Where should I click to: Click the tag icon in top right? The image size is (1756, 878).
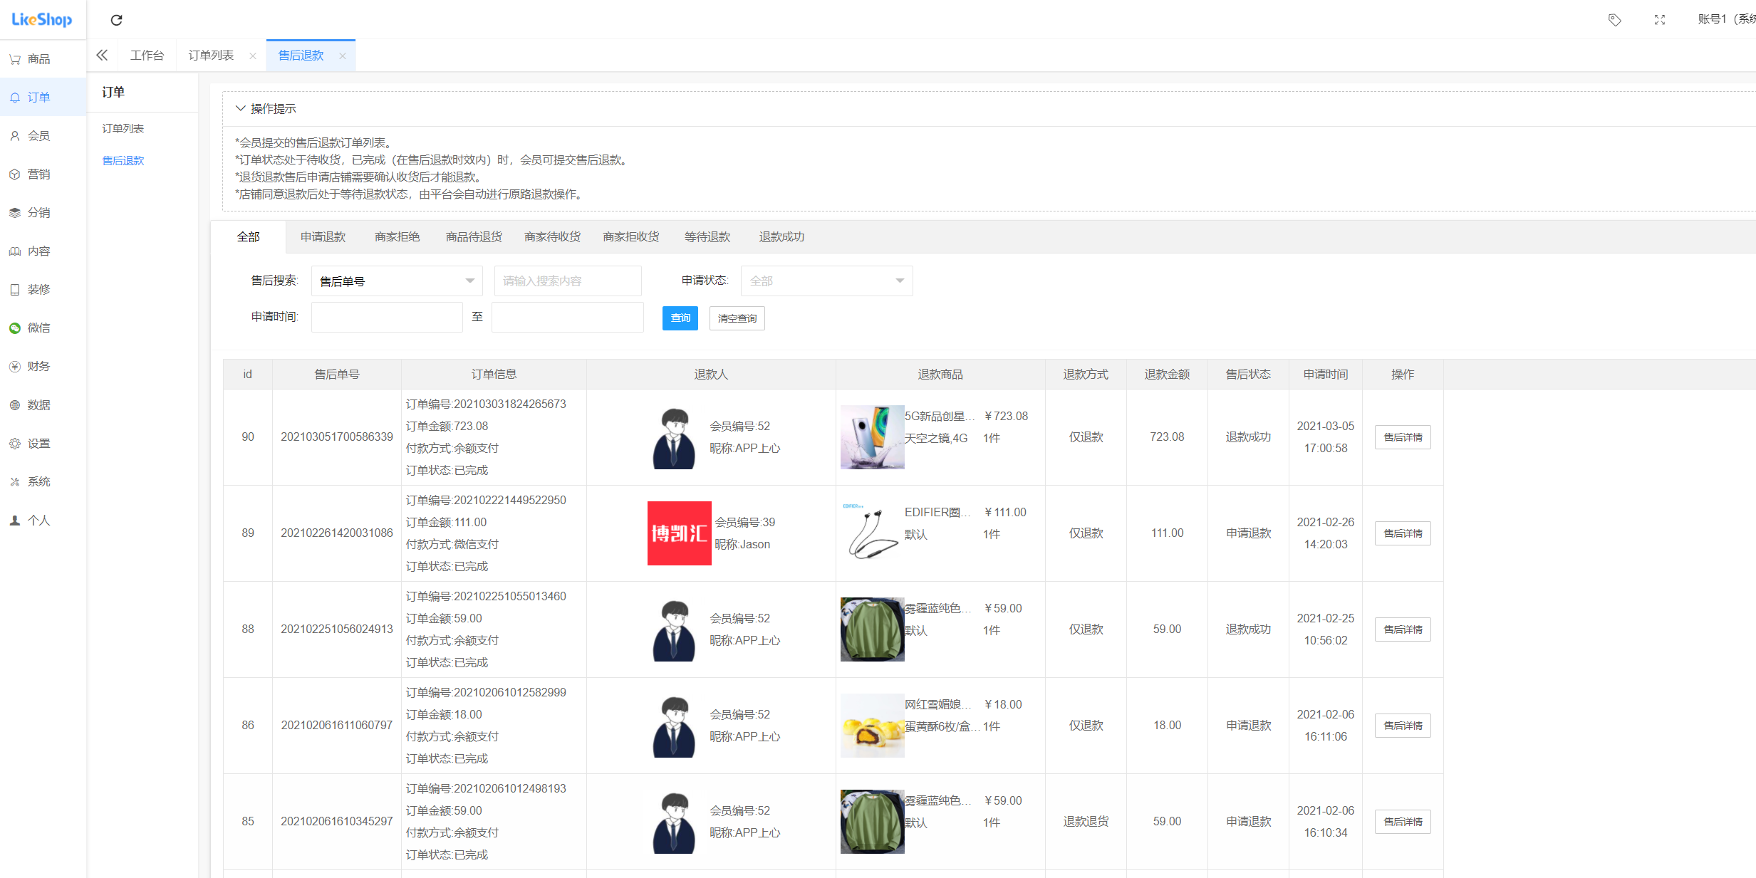click(1615, 20)
